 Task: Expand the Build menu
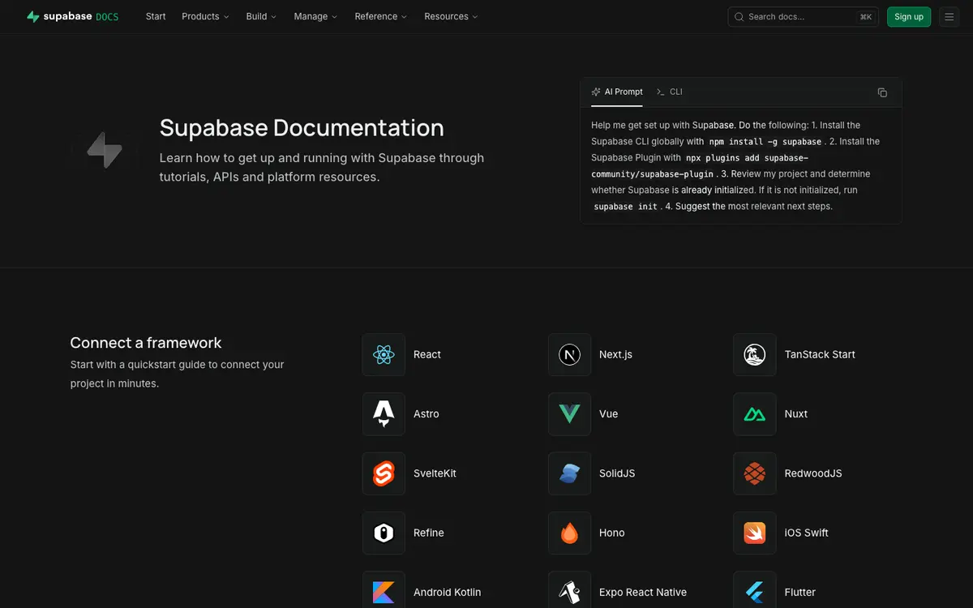(x=261, y=16)
